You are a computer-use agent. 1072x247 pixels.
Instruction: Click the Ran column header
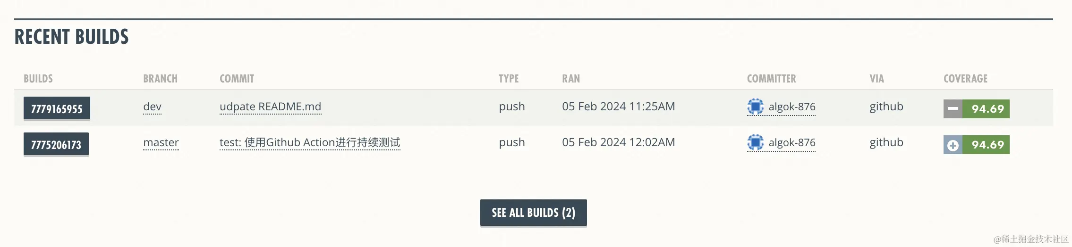click(x=570, y=79)
